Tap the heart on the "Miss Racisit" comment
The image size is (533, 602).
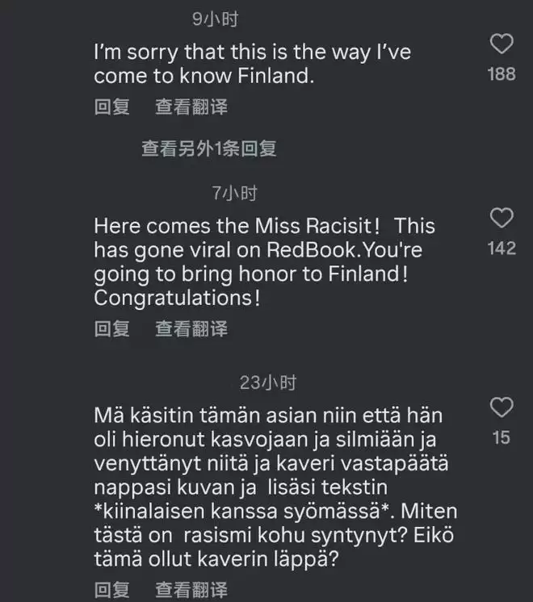[502, 218]
